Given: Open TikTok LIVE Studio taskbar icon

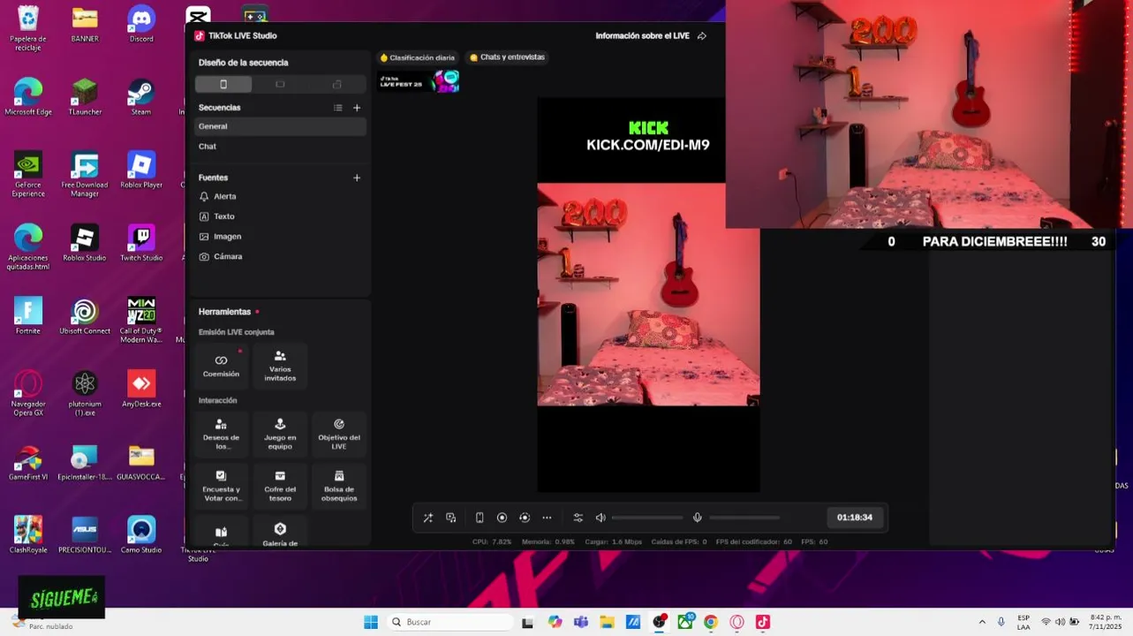Looking at the screenshot, I should point(763,622).
